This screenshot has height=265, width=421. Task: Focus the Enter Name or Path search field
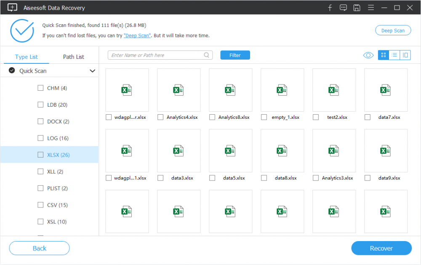click(160, 55)
